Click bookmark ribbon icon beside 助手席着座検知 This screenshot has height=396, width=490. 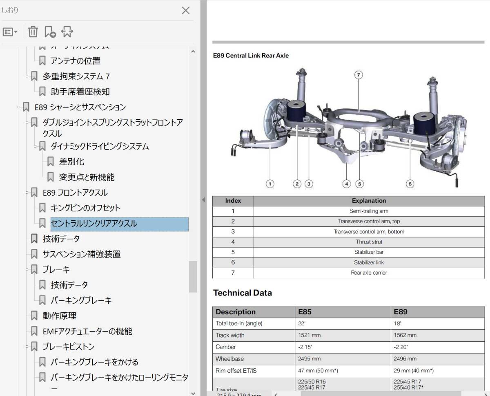coord(42,92)
